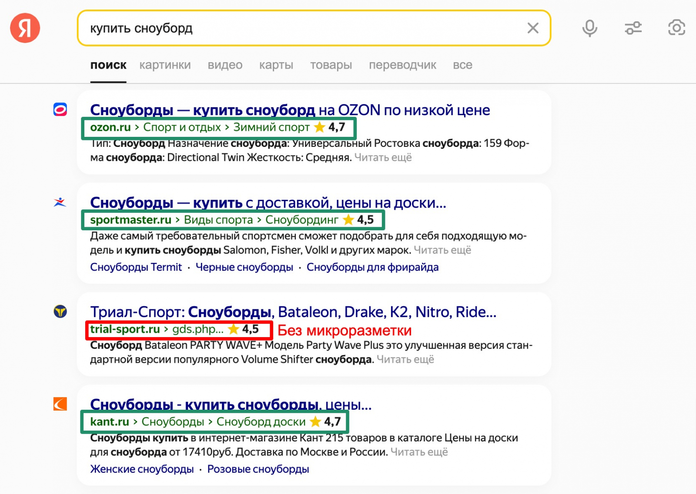Viewport: 696px width, 494px height.
Task: Click the Trial-Sport favicon icon
Action: [x=60, y=312]
